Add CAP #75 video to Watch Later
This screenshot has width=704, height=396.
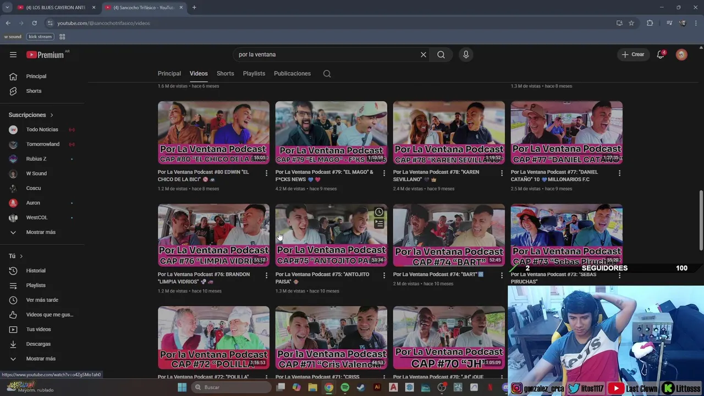[379, 212]
